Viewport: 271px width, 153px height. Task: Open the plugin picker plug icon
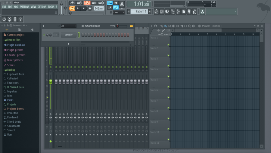pos(189,11)
